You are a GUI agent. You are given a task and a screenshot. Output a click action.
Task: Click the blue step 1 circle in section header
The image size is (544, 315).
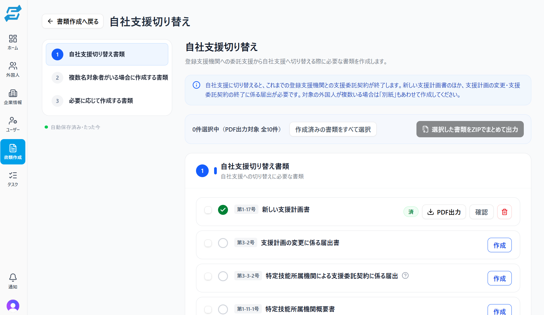[202, 171]
